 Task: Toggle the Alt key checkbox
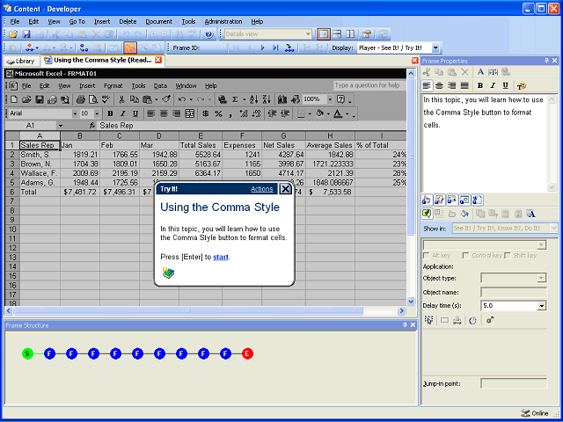(427, 256)
